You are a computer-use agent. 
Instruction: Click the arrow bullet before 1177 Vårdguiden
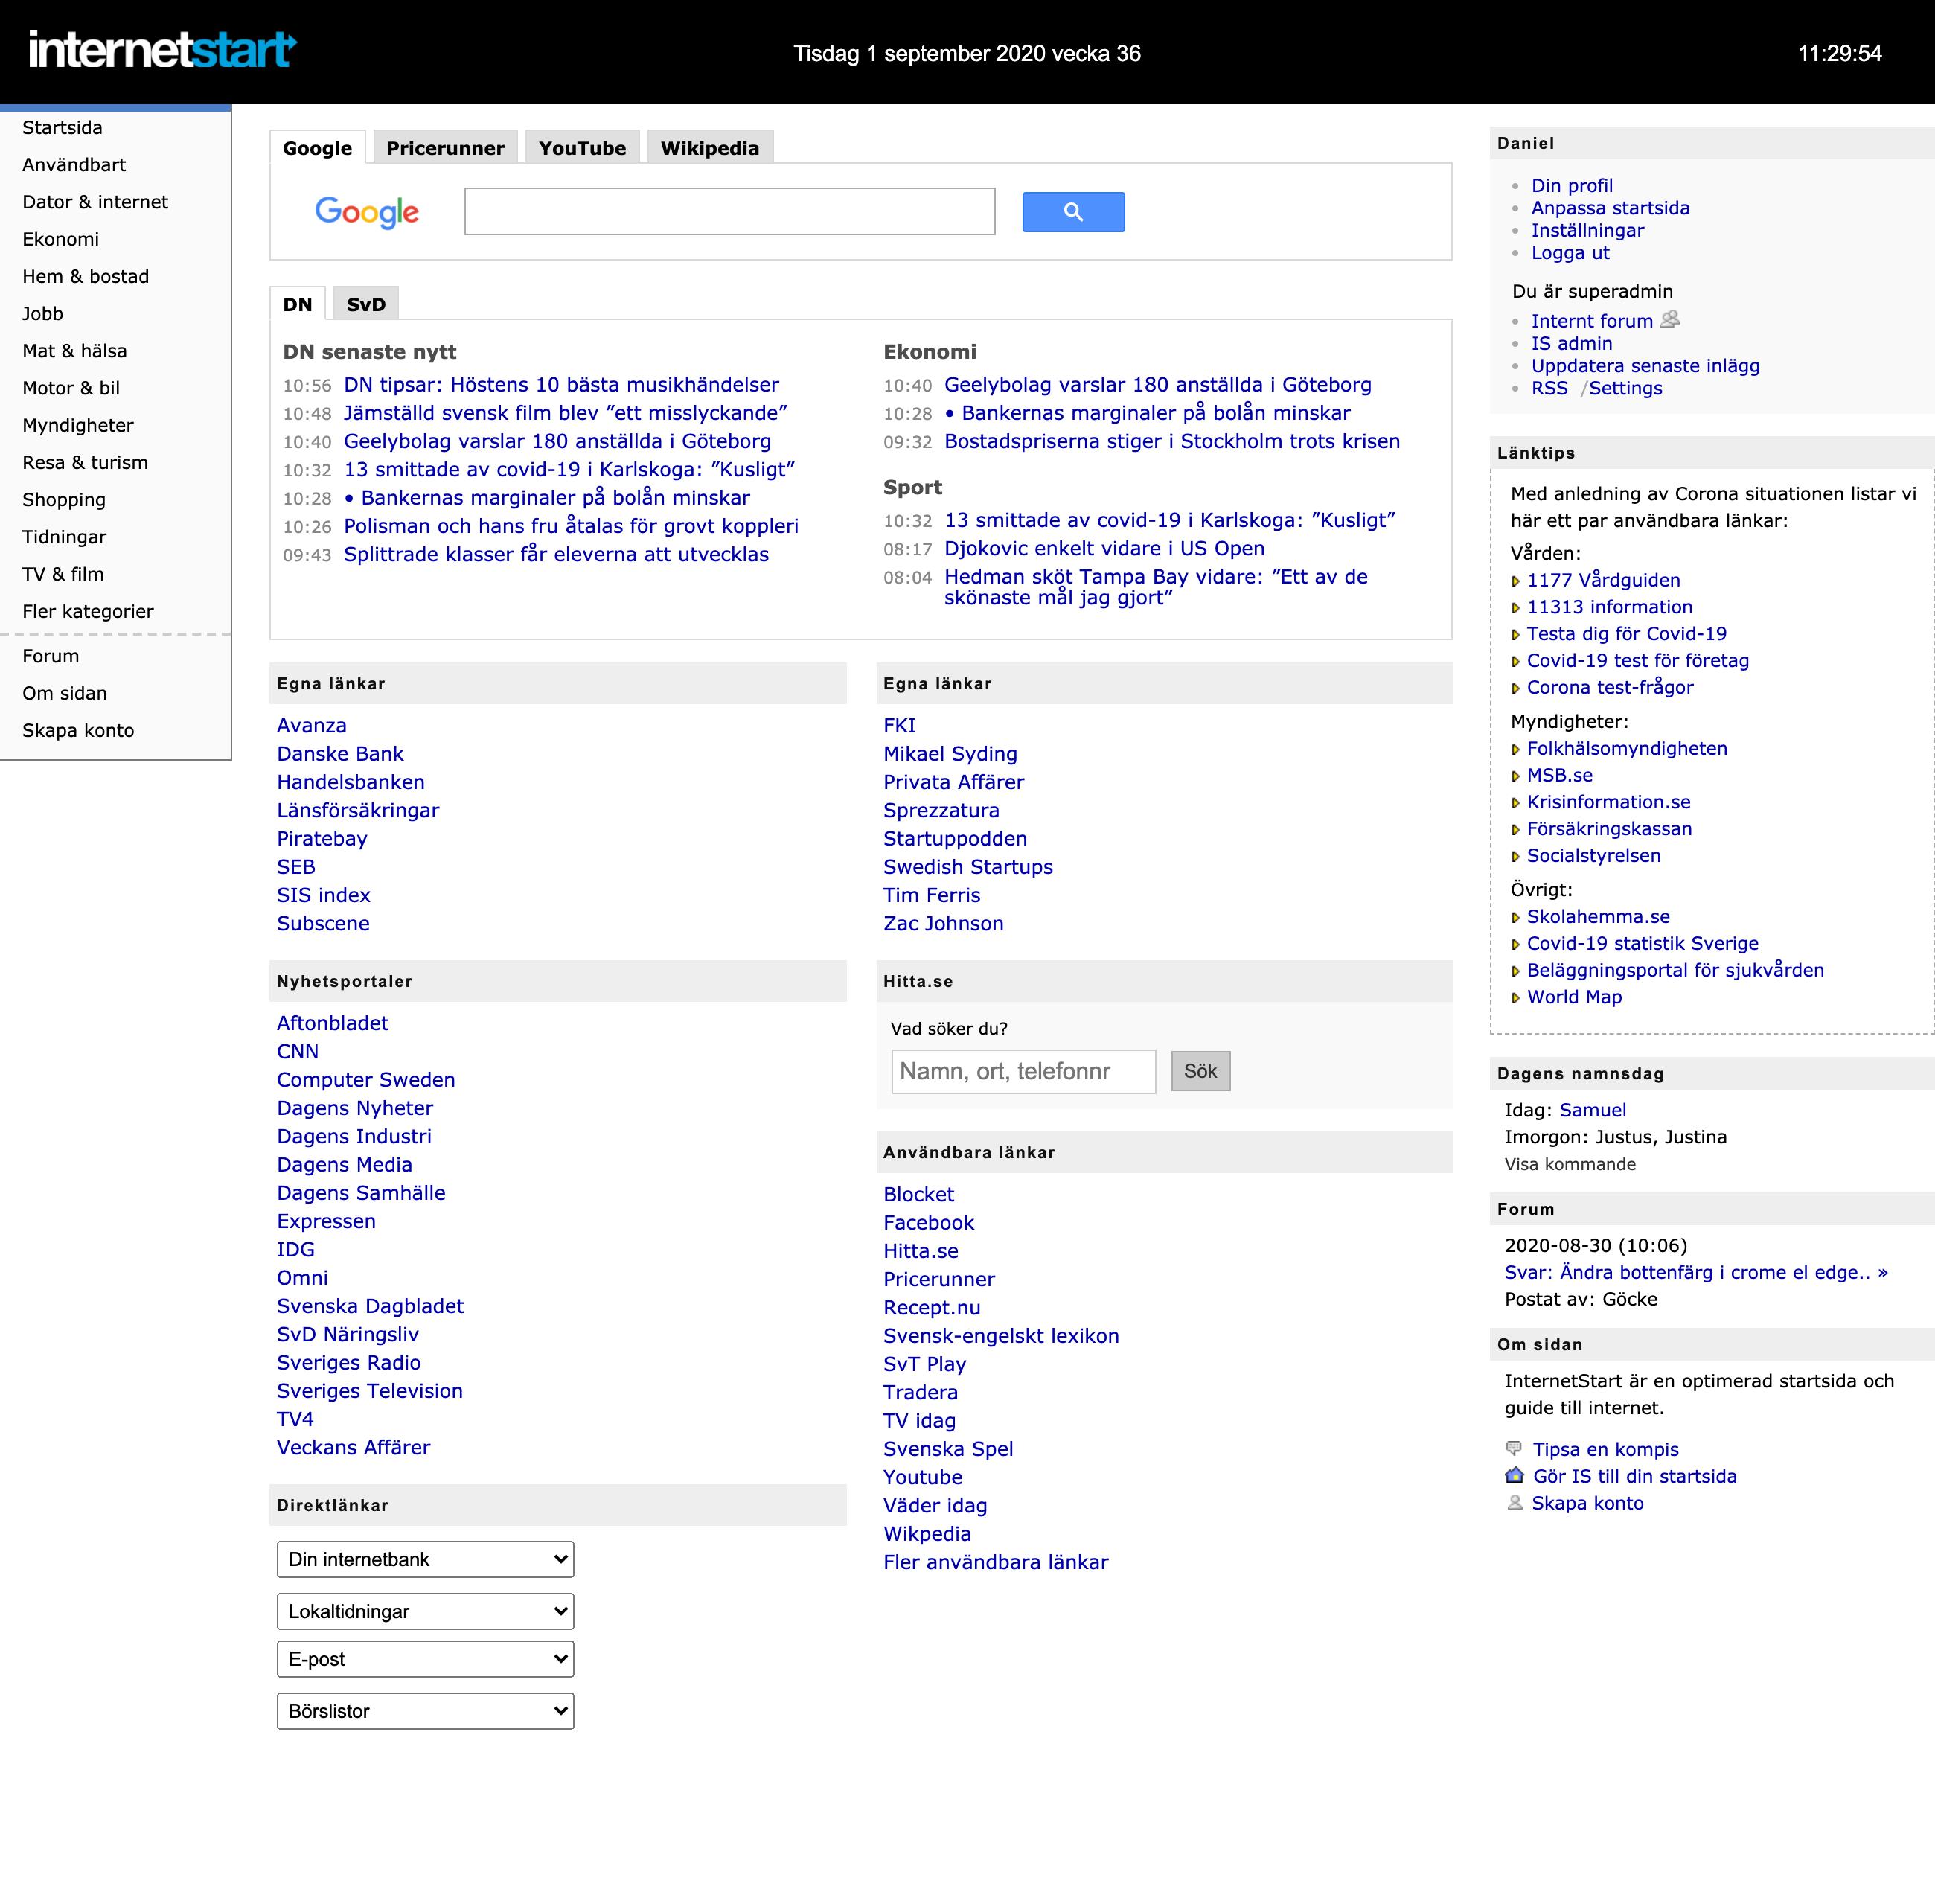[1515, 581]
